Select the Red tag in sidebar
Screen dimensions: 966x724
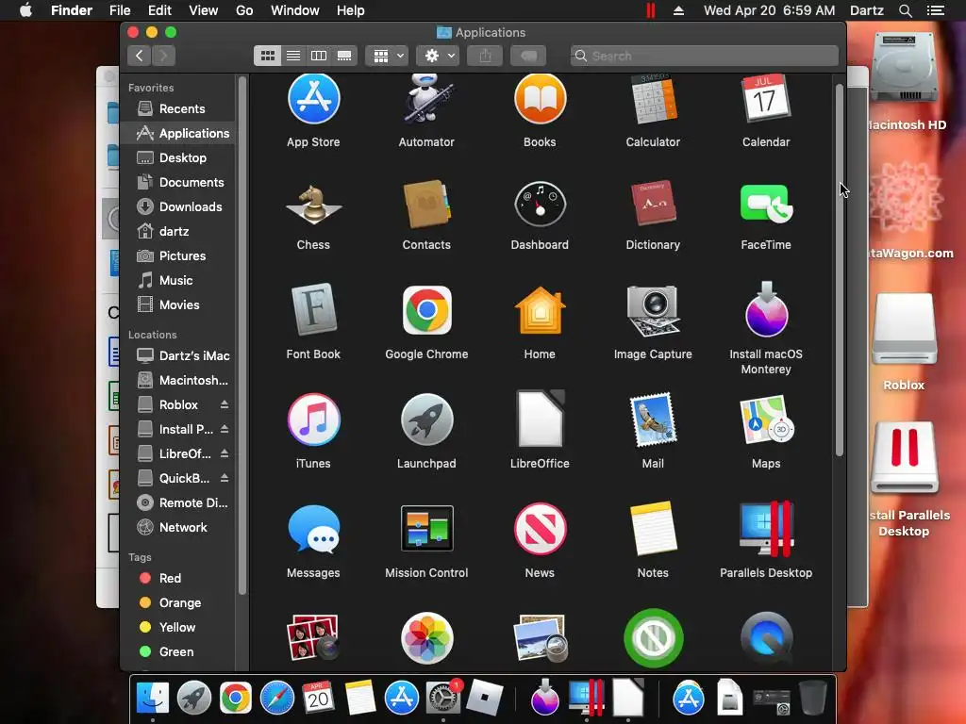178,578
